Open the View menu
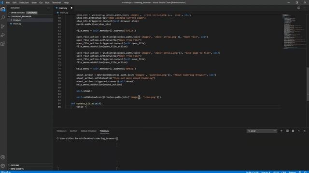The image size is (309, 173). click(34, 2)
